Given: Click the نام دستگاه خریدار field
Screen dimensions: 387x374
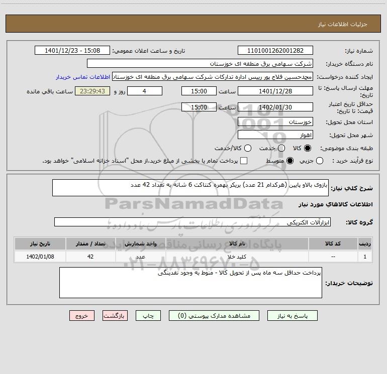Looking at the screenshot, I should click(200, 64).
